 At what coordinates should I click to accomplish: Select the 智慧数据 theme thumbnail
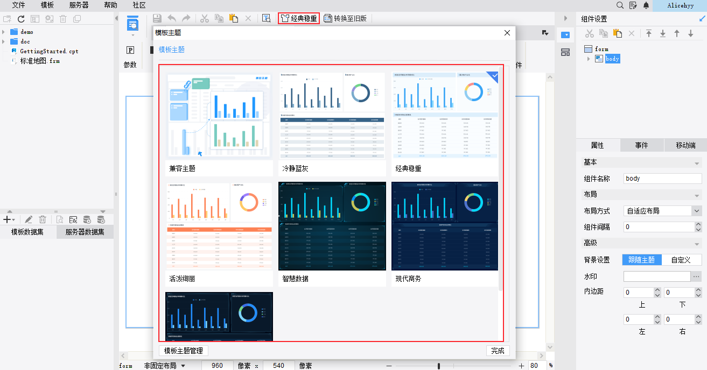(332, 226)
